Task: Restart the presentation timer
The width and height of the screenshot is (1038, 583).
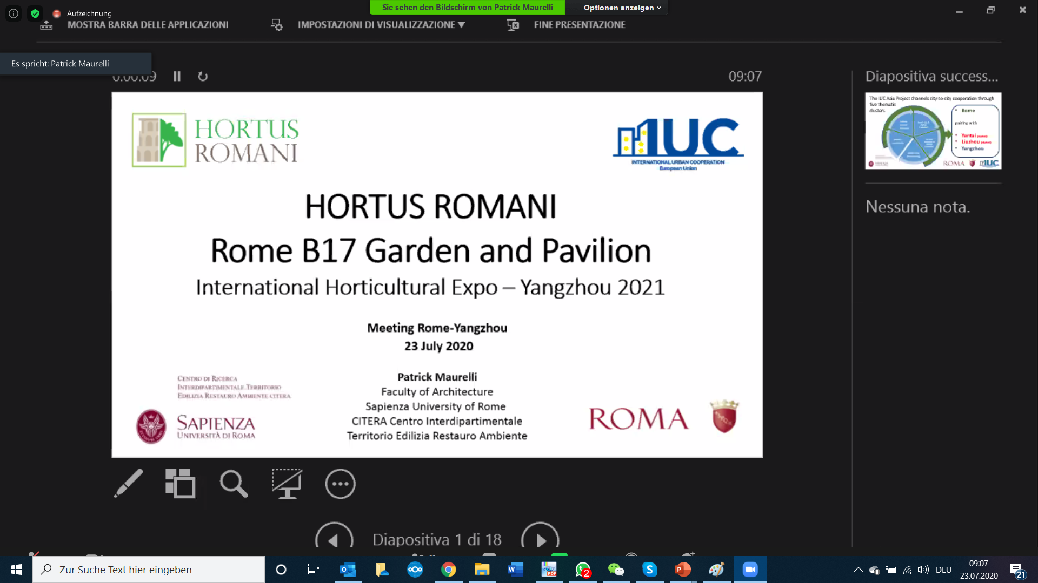Action: coord(203,77)
